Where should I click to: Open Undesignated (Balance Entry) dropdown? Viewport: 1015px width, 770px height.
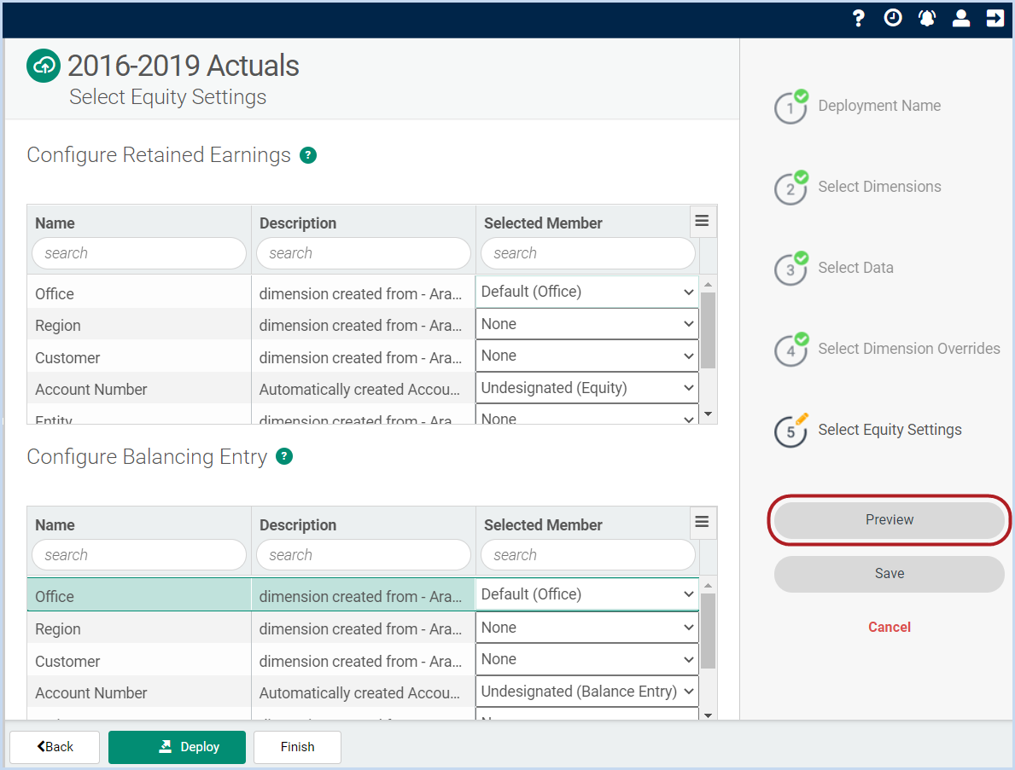(x=587, y=692)
